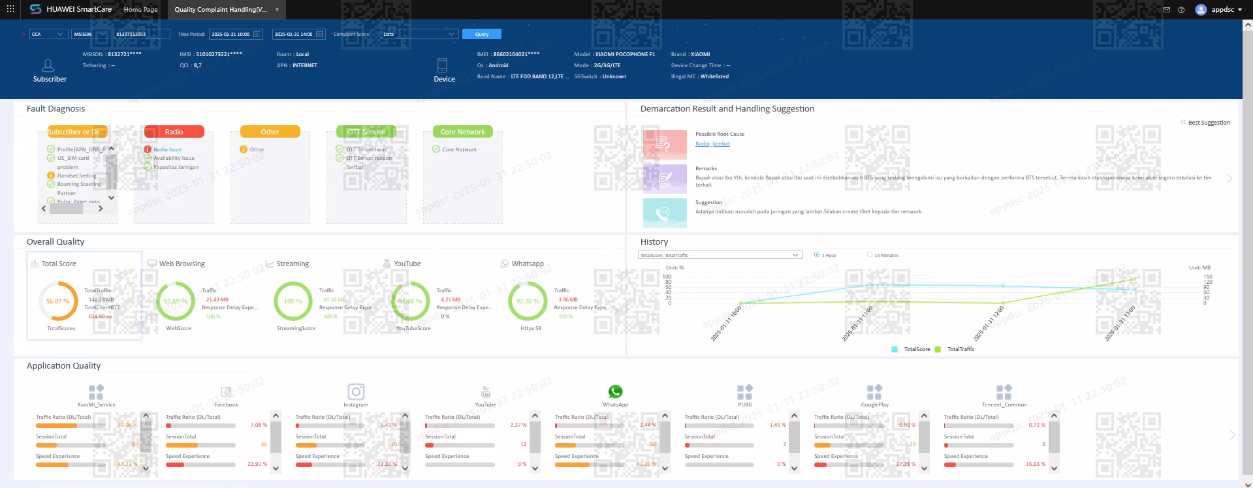The width and height of the screenshot is (1253, 488).
Task: Click the Core Network fault category button
Action: click(463, 132)
